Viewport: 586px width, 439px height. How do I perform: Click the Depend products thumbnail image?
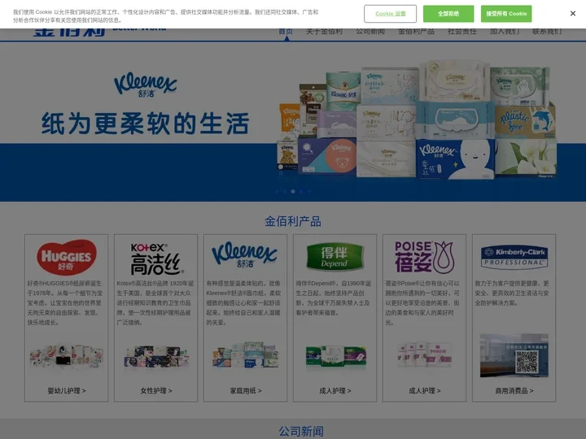pyautogui.click(x=335, y=357)
